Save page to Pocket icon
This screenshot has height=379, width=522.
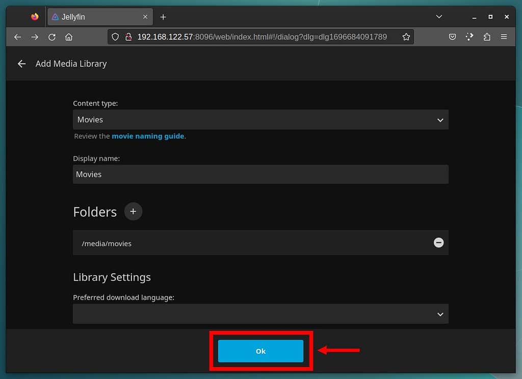click(452, 37)
